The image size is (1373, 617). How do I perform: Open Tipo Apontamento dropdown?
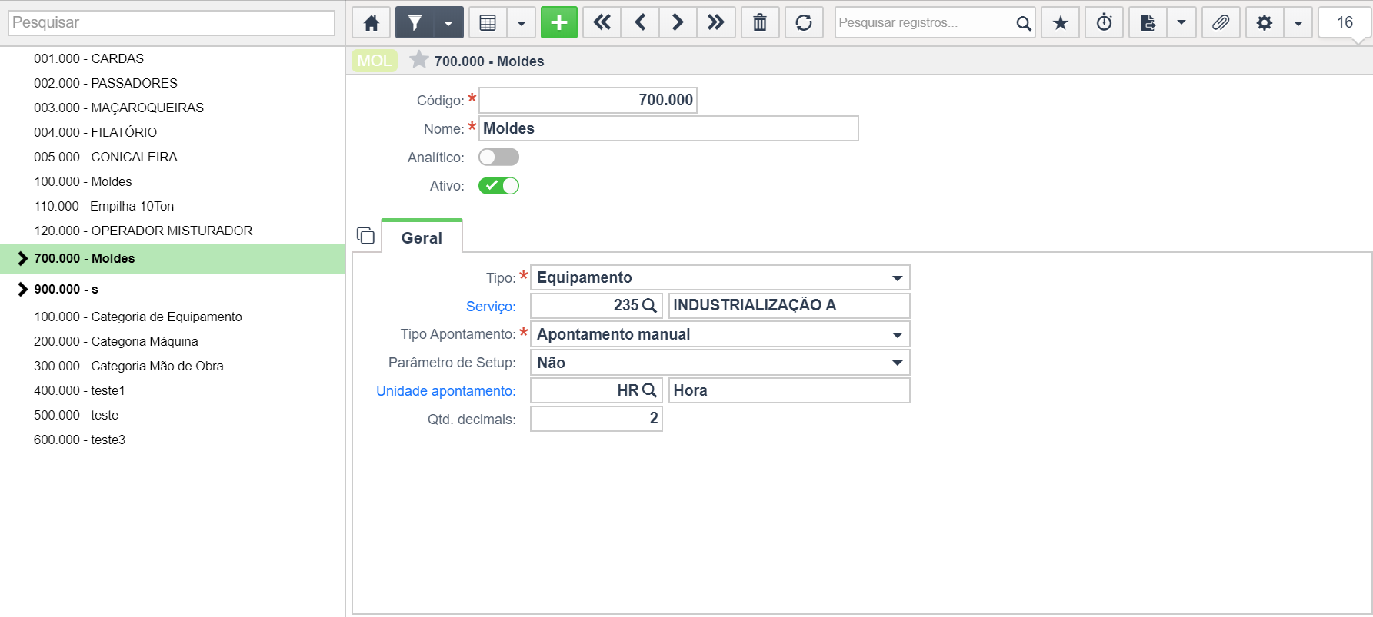pyautogui.click(x=720, y=334)
